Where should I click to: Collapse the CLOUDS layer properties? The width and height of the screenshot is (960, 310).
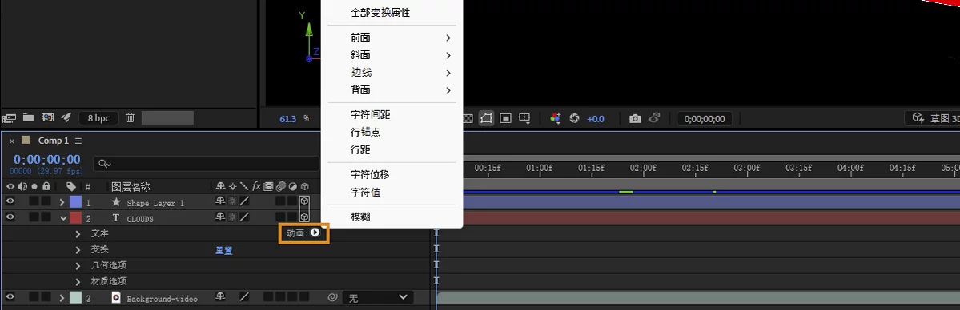click(63, 217)
